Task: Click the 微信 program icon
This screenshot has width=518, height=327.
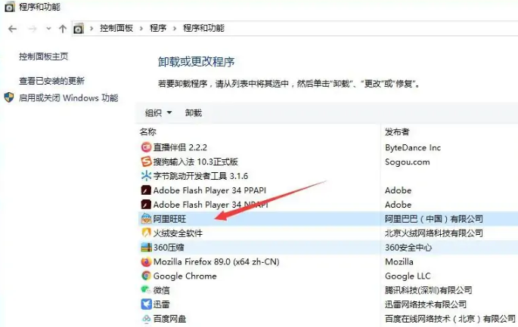Action: (146, 290)
